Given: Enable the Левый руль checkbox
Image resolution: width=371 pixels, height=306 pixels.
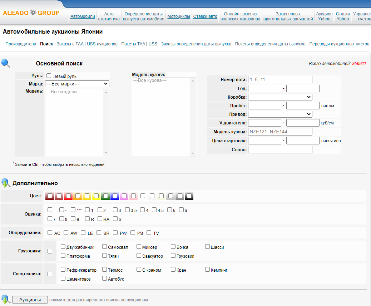Looking at the screenshot, I should pos(49,76).
